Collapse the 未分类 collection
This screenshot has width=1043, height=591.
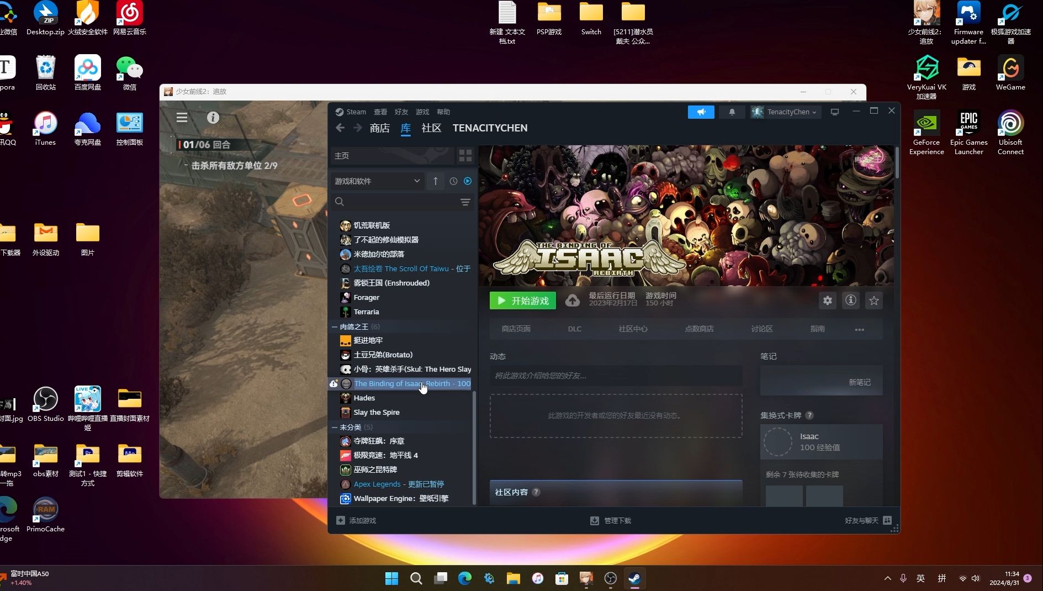pyautogui.click(x=335, y=428)
